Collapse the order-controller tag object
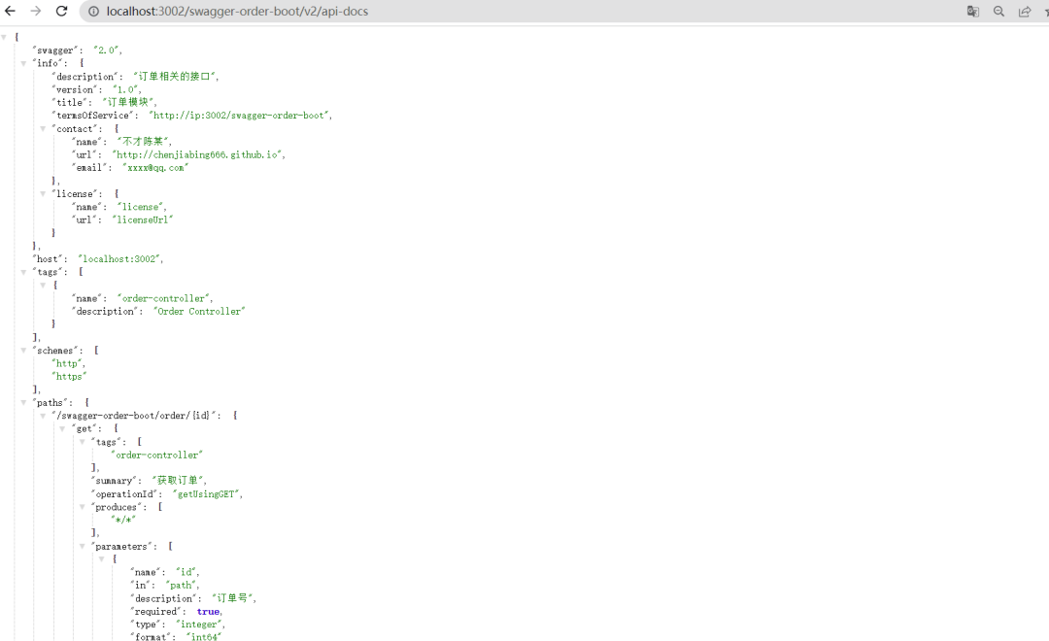Screen dimensions: 1049x641 point(43,285)
